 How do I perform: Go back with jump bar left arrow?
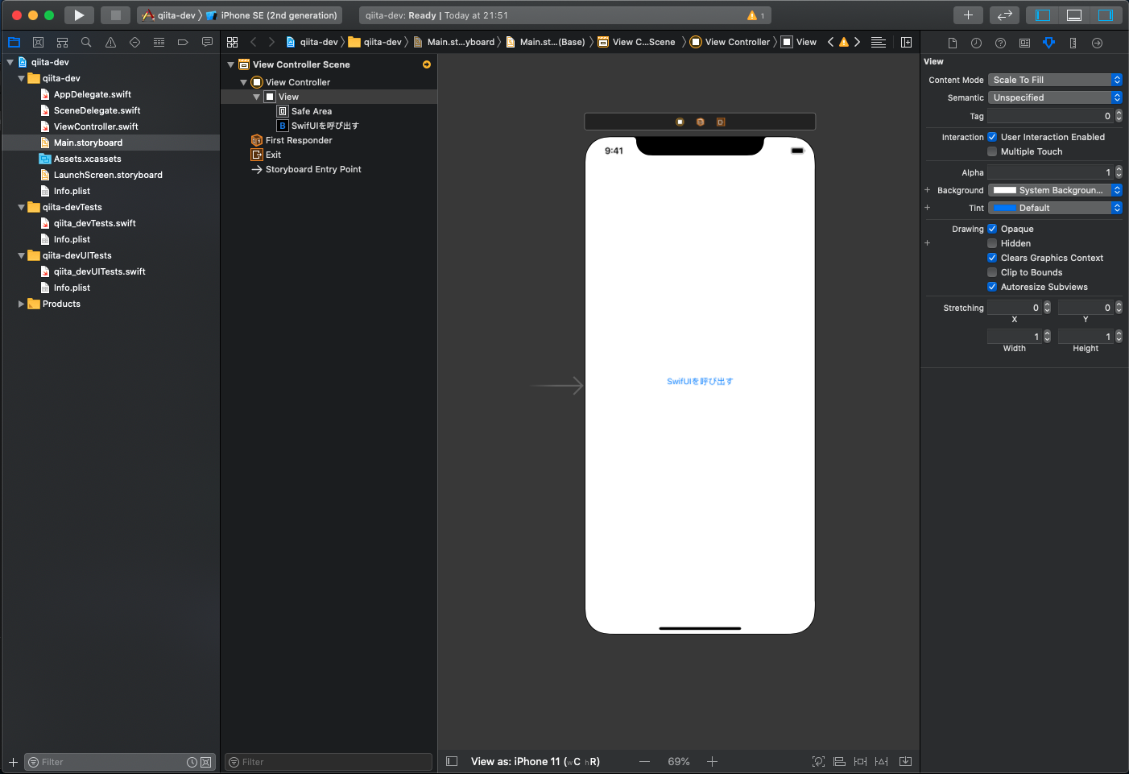pos(253,42)
